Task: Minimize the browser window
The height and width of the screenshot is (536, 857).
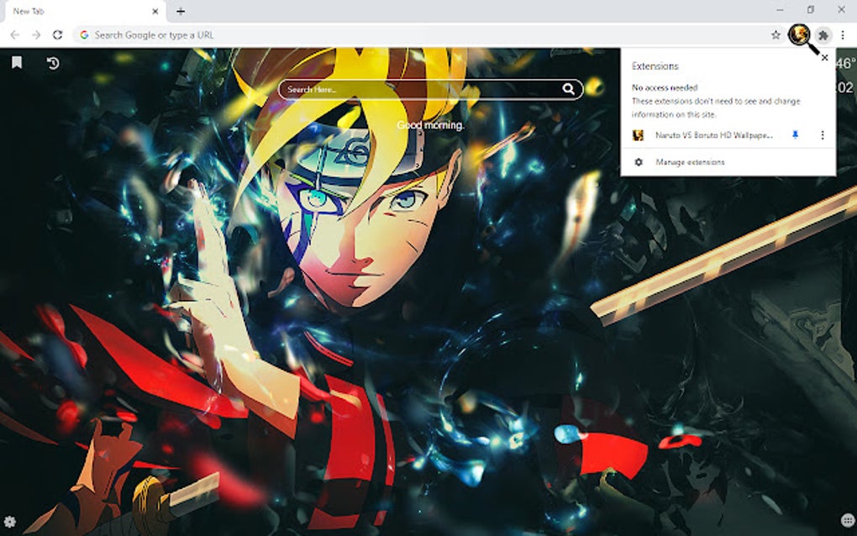Action: tap(780, 10)
